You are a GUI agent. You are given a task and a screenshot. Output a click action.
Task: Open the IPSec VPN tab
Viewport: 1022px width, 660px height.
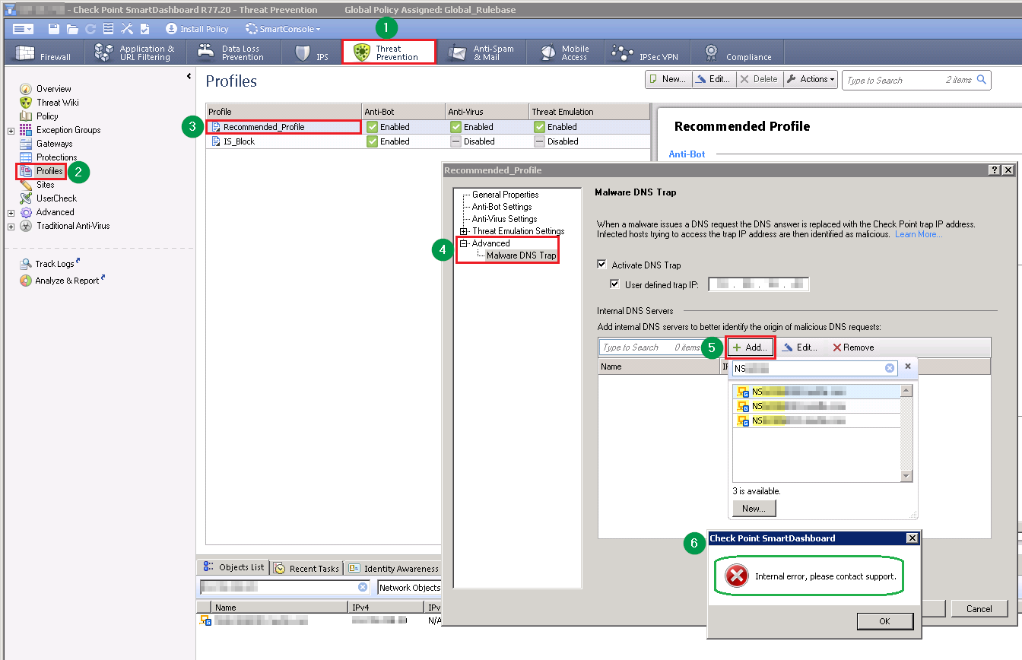[646, 52]
